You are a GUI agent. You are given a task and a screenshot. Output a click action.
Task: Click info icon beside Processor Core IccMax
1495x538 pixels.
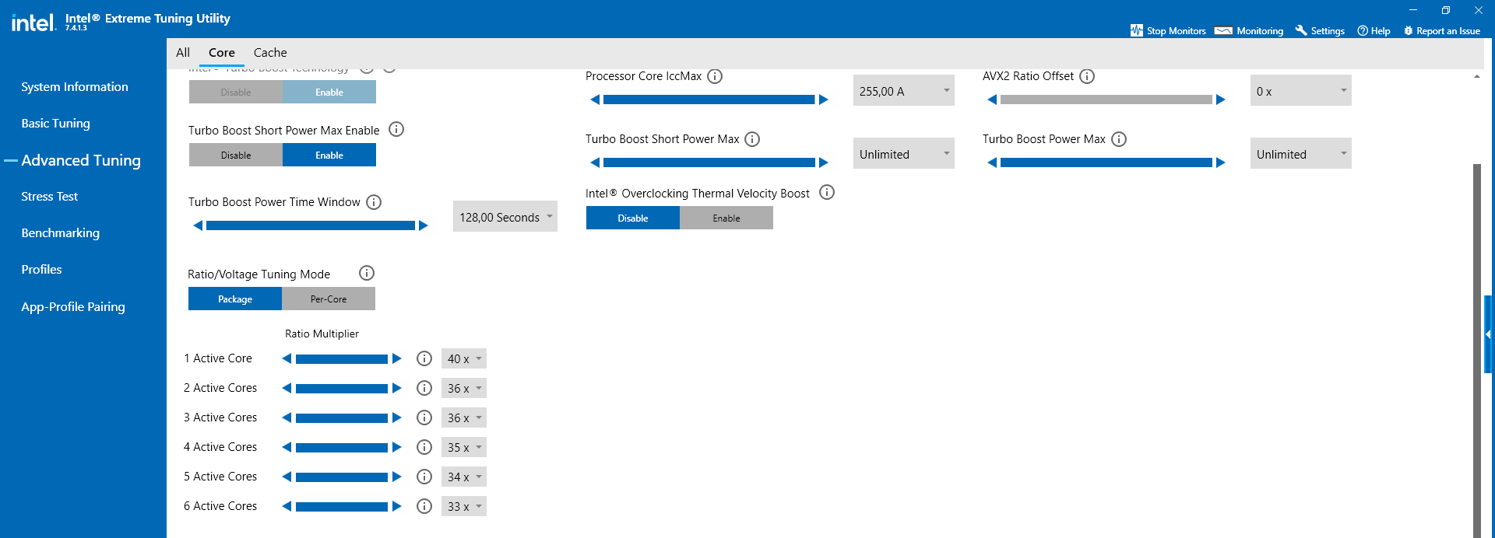click(x=715, y=76)
